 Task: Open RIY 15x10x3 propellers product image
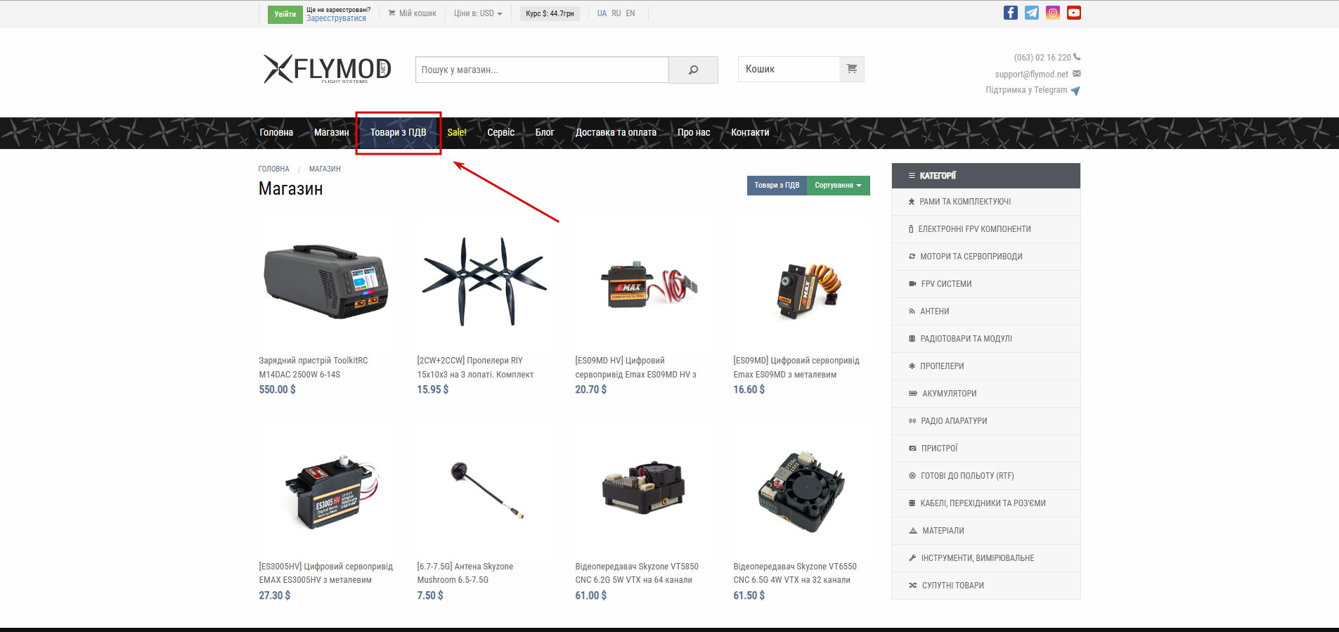click(484, 281)
